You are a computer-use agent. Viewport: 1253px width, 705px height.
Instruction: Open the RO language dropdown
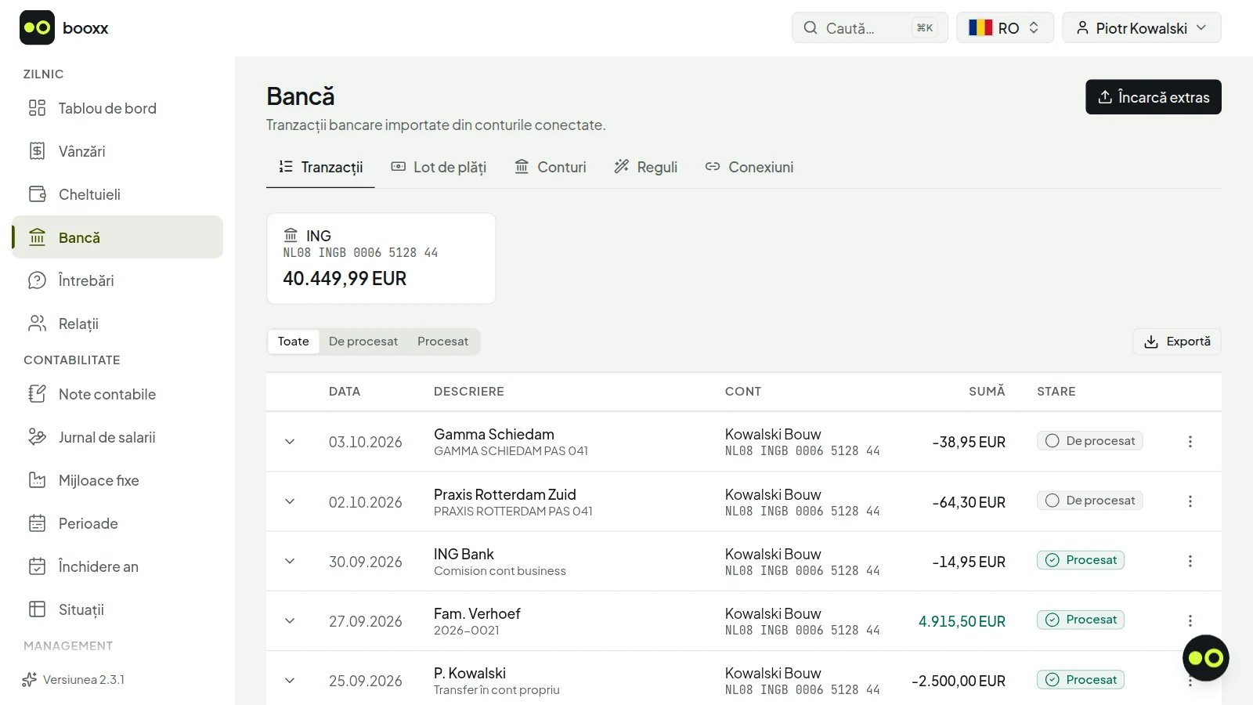(1005, 28)
